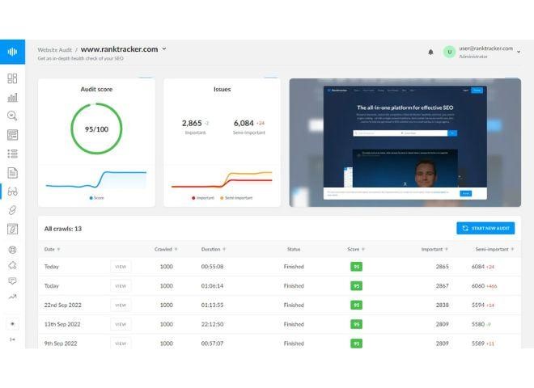Open the SERP checker window icon
The image size is (534, 388).
tap(12, 135)
